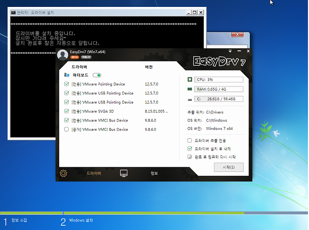Minimize the EasyDrv7 window
Viewport: 309px width, 230px height.
[x=239, y=51]
